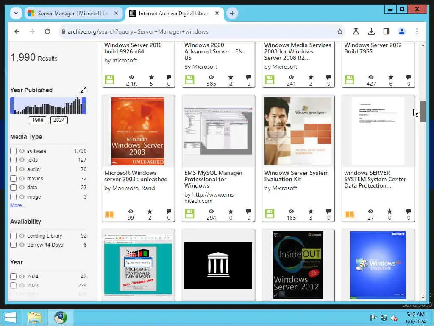Check the texts media type checkbox

[x=13, y=160]
